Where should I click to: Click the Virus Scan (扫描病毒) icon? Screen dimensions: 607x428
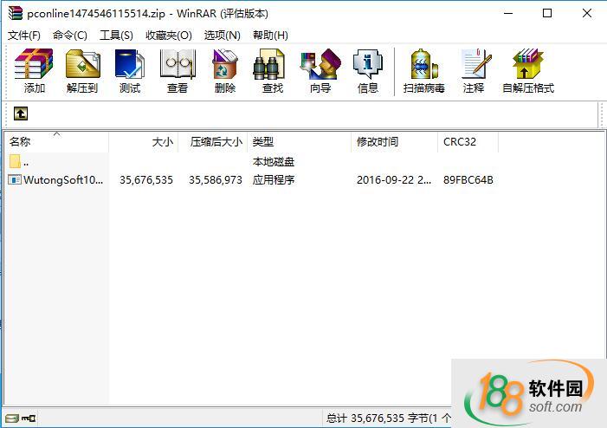(423, 70)
